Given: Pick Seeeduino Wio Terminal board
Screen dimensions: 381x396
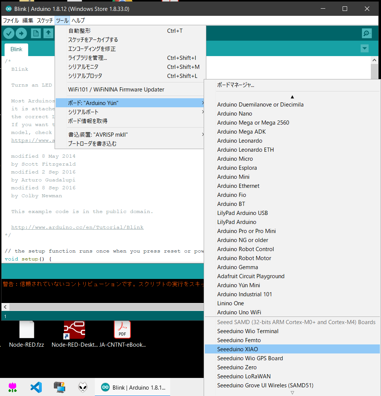Looking at the screenshot, I should [292, 331].
